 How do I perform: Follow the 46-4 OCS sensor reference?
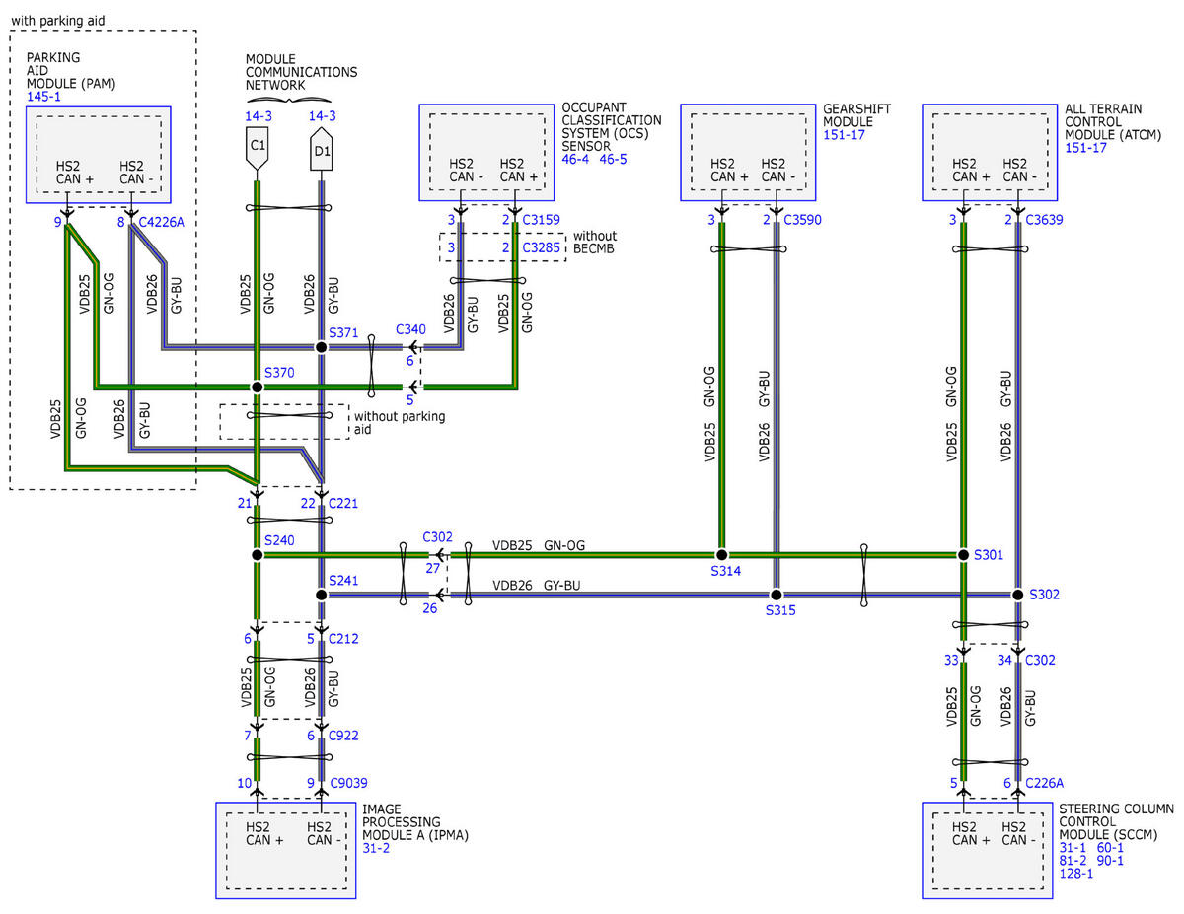click(576, 159)
